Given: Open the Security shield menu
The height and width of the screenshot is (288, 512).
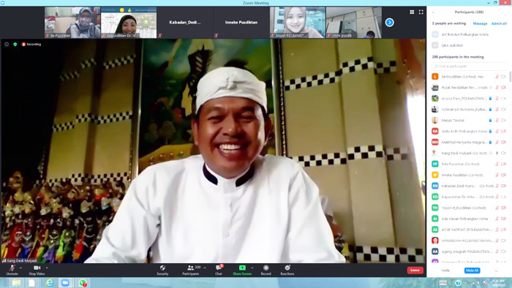Looking at the screenshot, I should pos(162,270).
